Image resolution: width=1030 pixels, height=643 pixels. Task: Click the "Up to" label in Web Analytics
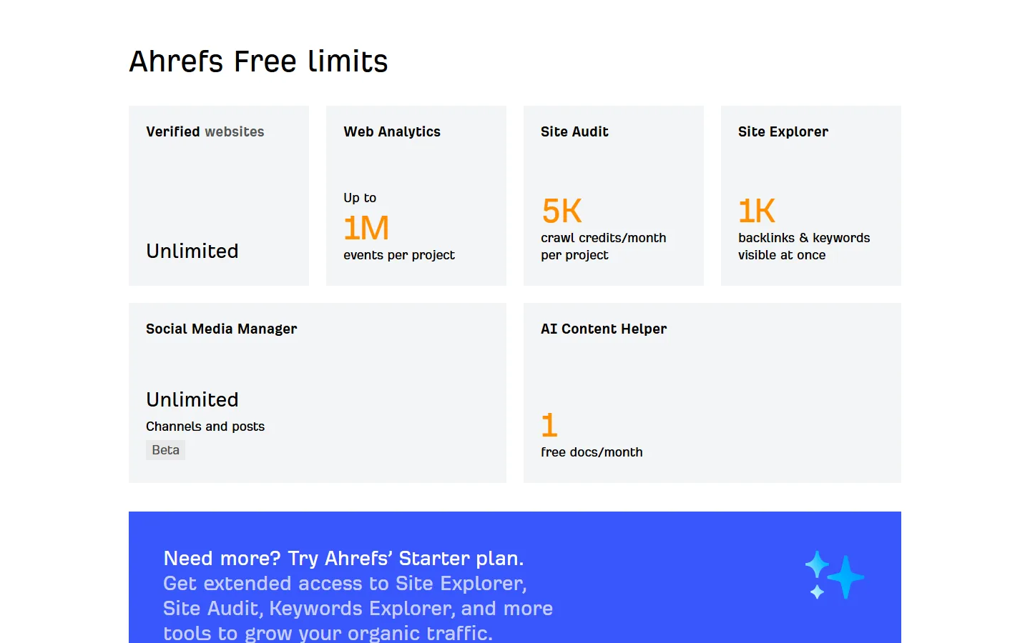360,198
